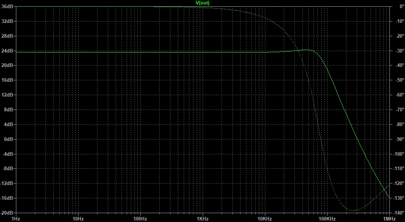Viewport: 405px width, 222px height.
Task: Select the 10Hz frequency axis label
Action: [x=78, y=218]
